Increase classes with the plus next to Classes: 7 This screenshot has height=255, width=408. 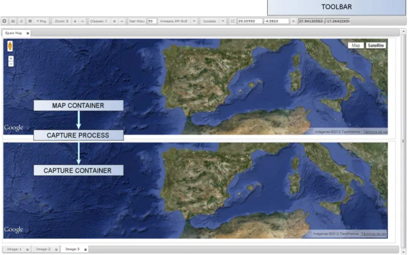coord(115,21)
